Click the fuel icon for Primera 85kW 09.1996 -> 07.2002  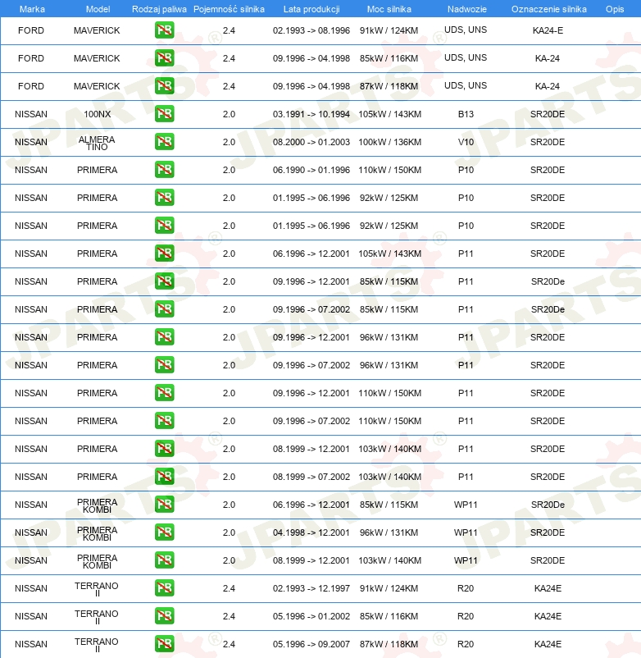coord(164,309)
